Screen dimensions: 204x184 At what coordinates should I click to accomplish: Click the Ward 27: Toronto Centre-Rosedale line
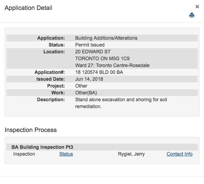pos(112,65)
